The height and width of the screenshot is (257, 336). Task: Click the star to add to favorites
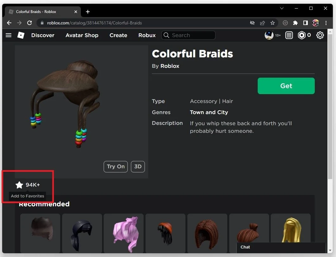19,185
